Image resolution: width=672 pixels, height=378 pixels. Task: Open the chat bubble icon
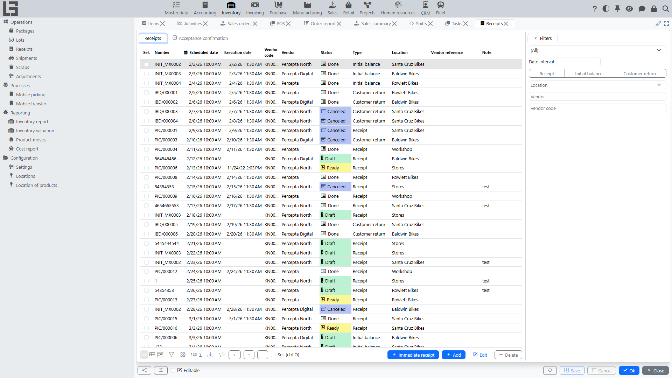click(642, 9)
